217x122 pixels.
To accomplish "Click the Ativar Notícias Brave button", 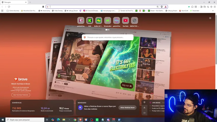I will (127, 108).
